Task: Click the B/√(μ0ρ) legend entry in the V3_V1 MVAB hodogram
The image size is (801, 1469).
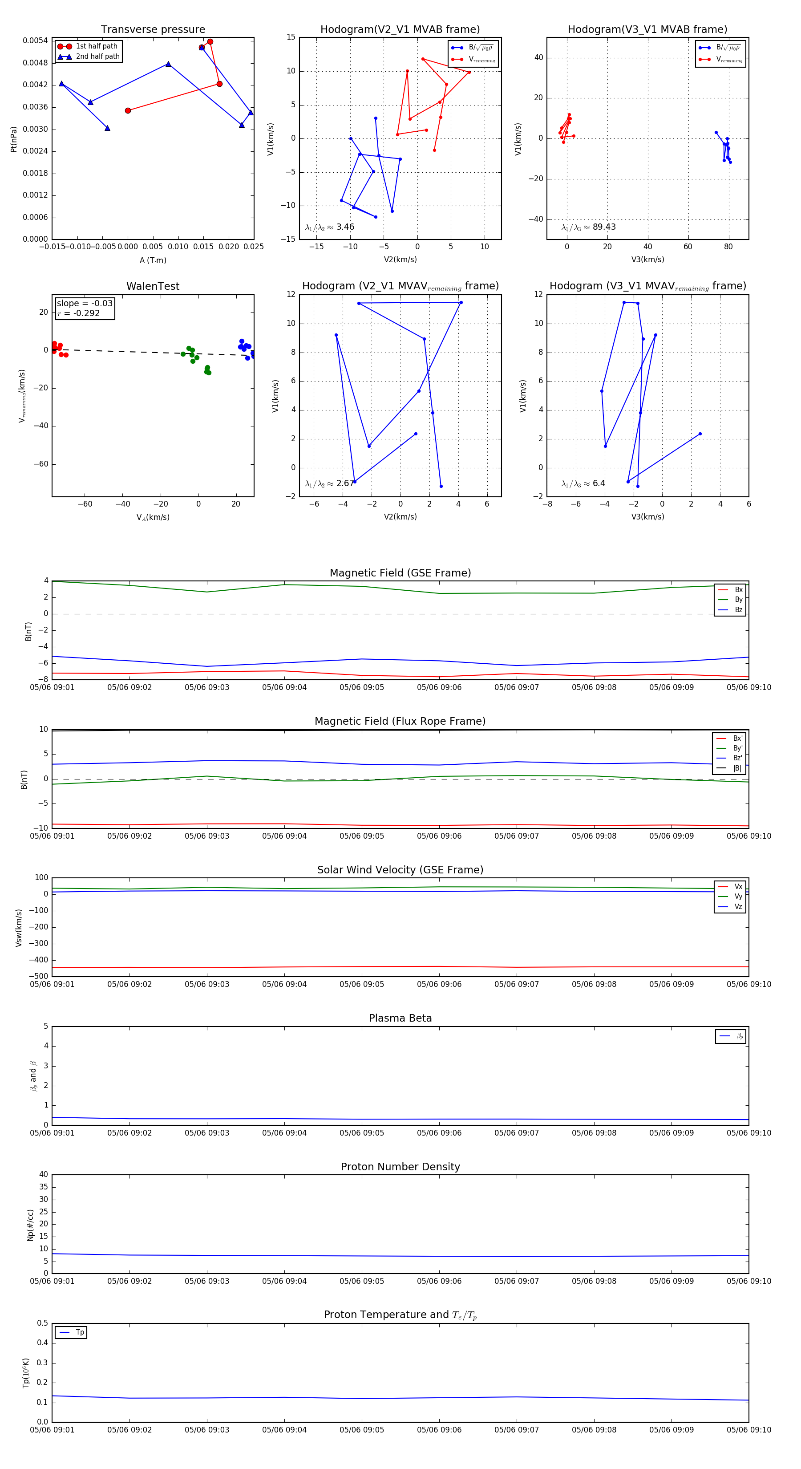Action: point(720,48)
